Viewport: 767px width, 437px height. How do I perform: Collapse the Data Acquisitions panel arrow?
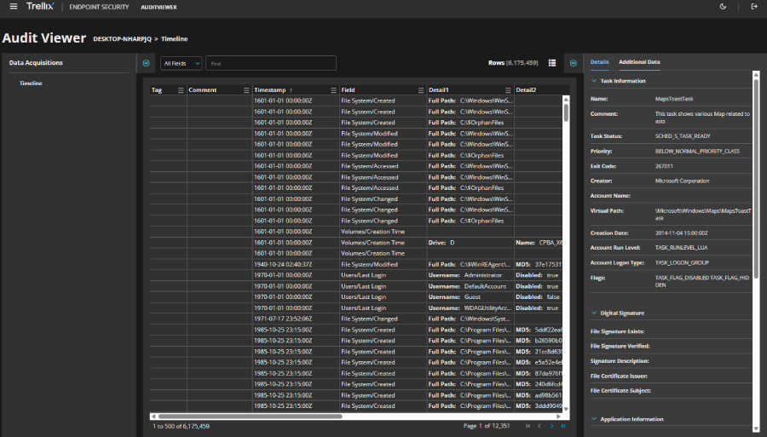pyautogui.click(x=146, y=63)
